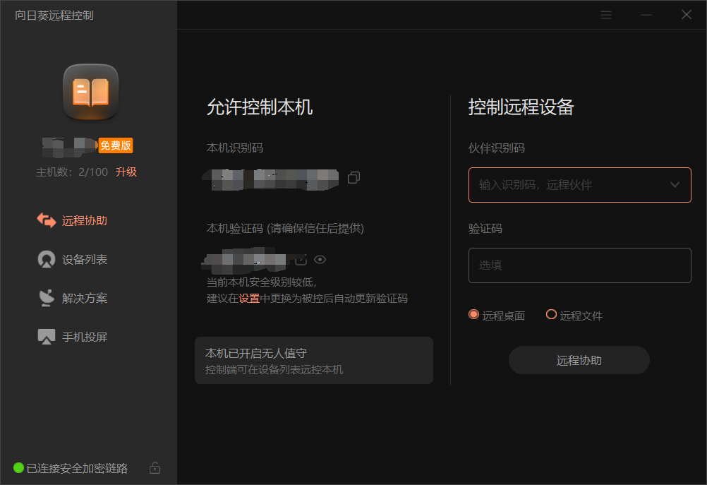Screen dimensions: 707x485
Task: Open the 设备列表 sidebar tab
Action: (72, 259)
